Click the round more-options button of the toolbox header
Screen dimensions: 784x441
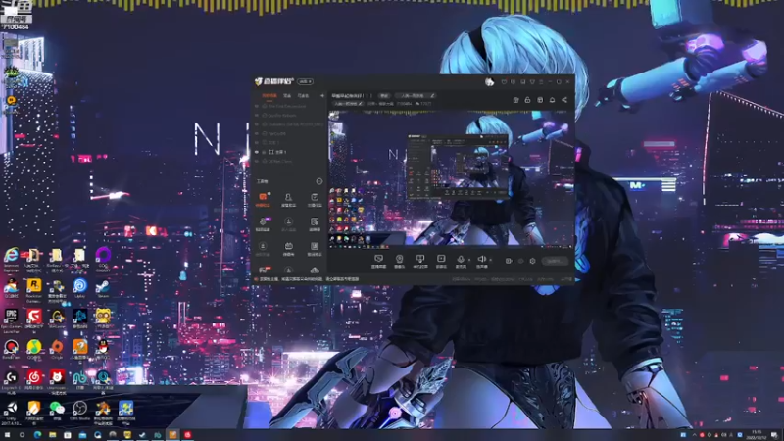coord(319,181)
